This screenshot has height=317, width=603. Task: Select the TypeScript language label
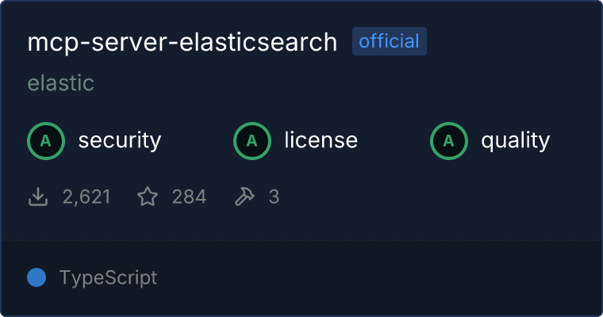pyautogui.click(x=108, y=278)
